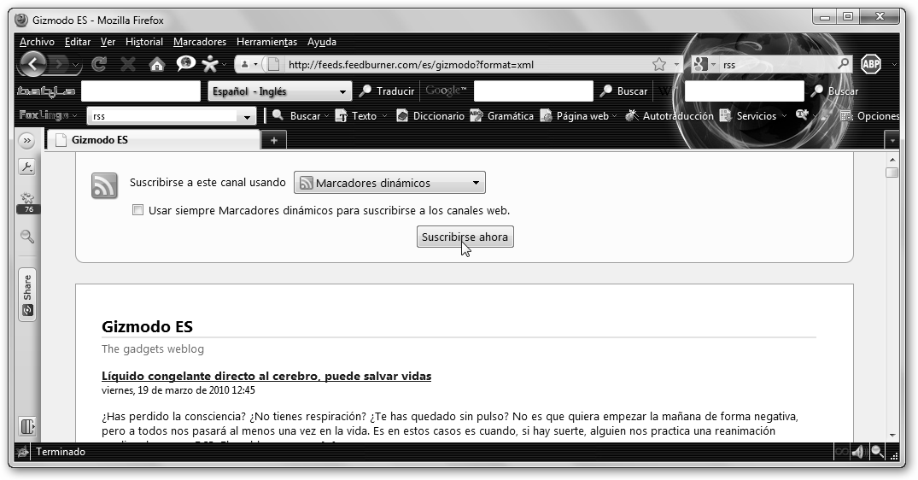Open the Marcadores dinámicos dropdown

pos(389,183)
